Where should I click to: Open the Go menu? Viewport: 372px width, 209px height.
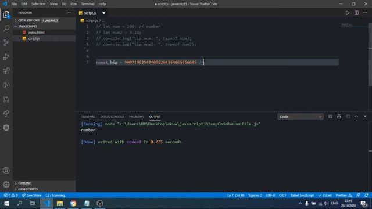[64, 4]
